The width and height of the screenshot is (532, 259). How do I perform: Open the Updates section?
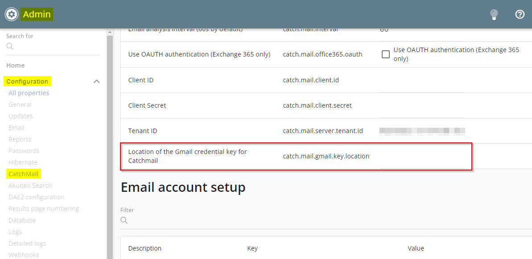click(x=21, y=116)
